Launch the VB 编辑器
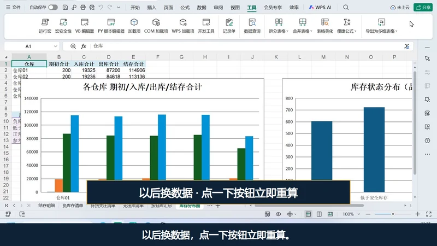Screen dimensions: 437x246 (x=85, y=26)
